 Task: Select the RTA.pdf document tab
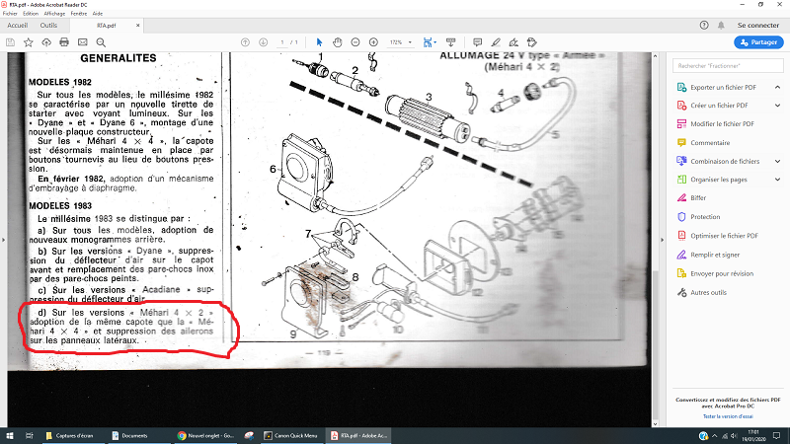coord(107,26)
